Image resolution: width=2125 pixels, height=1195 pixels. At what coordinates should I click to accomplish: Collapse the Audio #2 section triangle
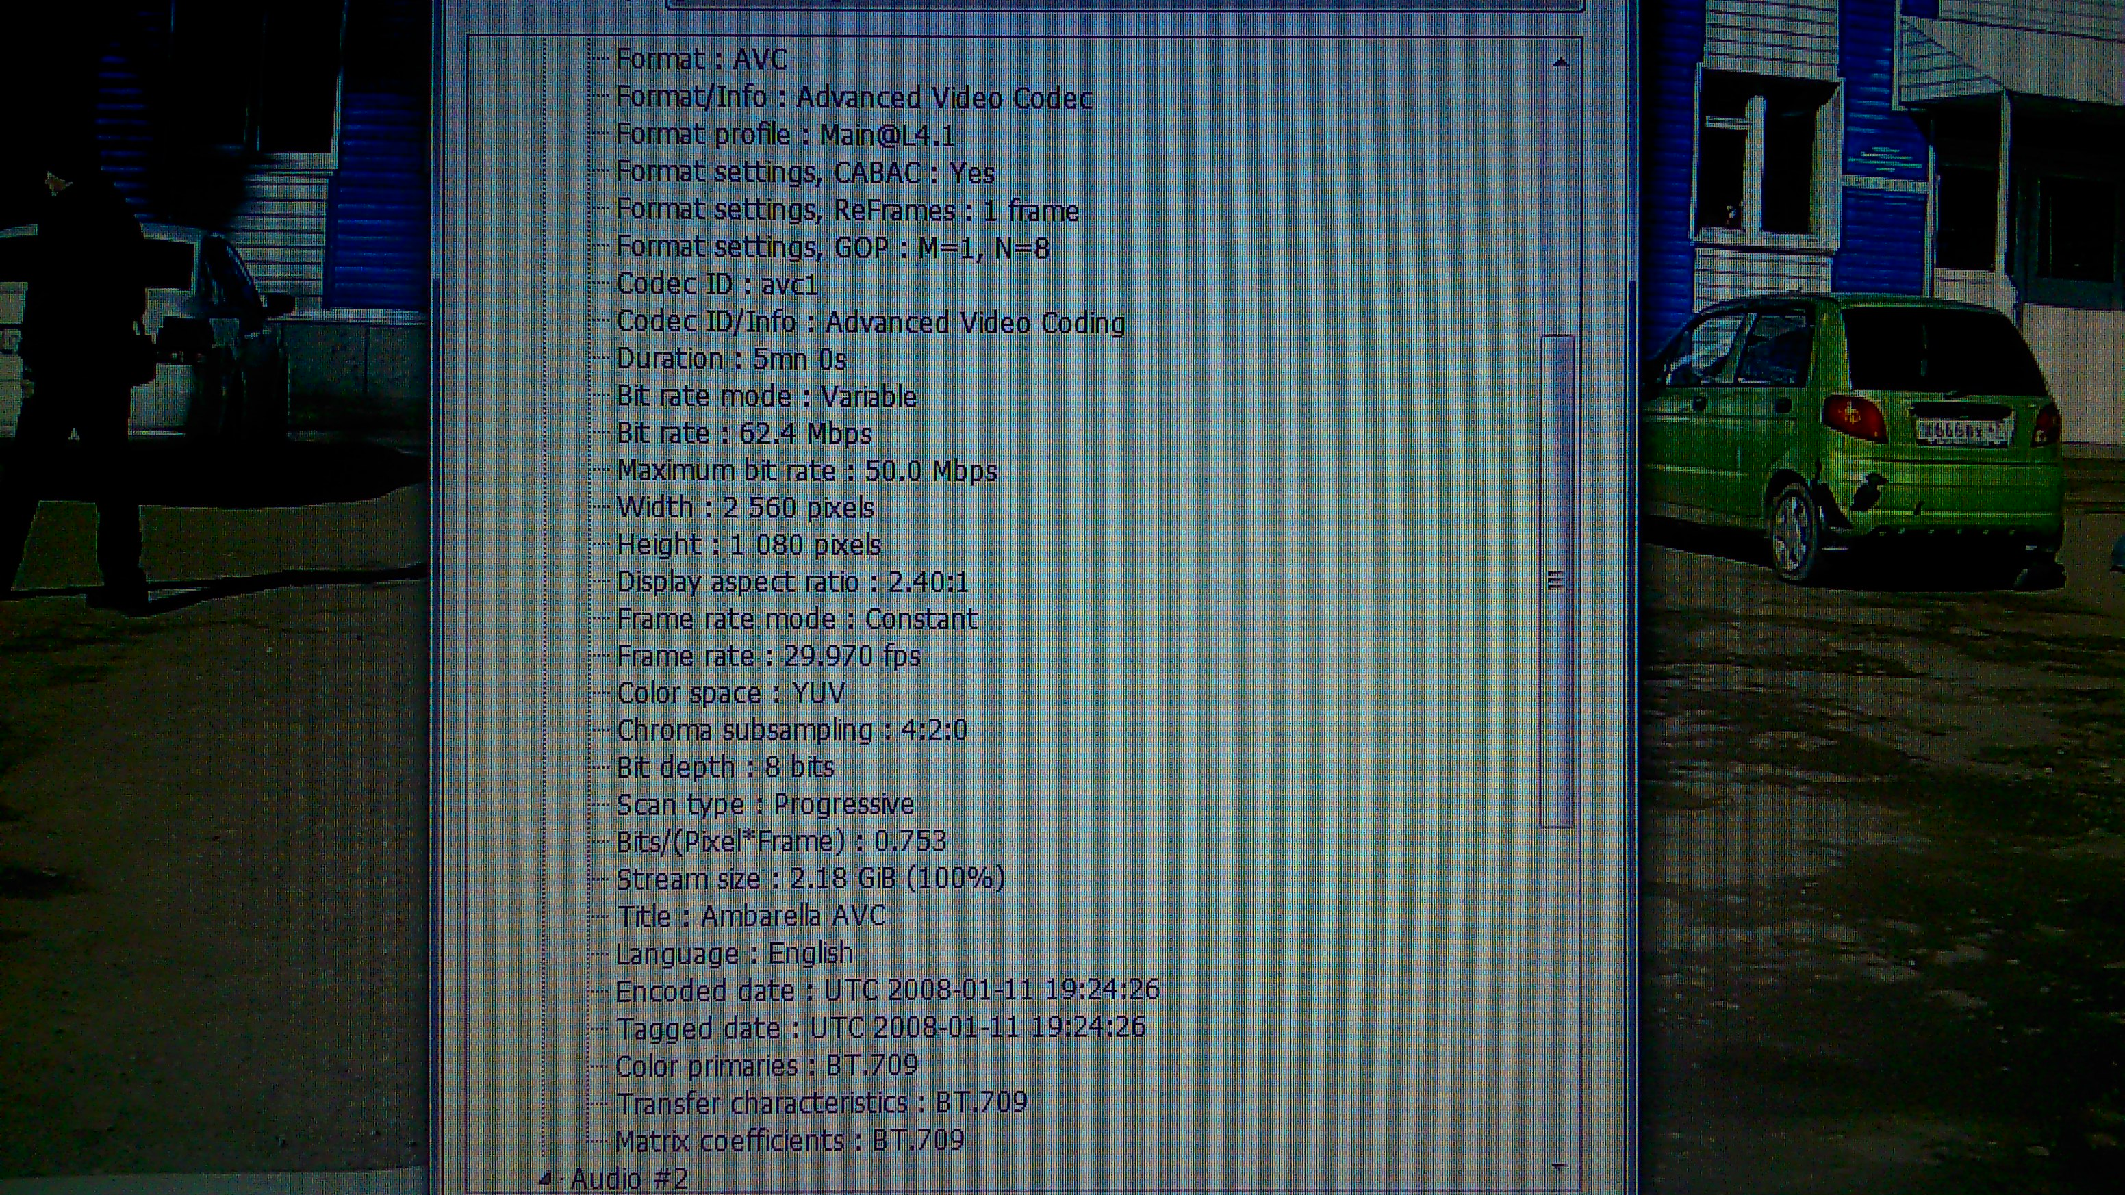tap(545, 1179)
